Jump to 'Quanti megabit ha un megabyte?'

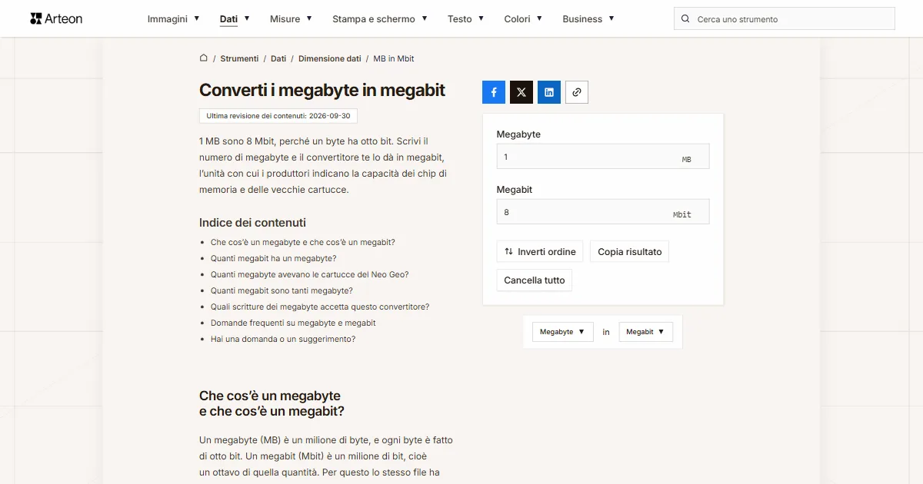point(274,258)
